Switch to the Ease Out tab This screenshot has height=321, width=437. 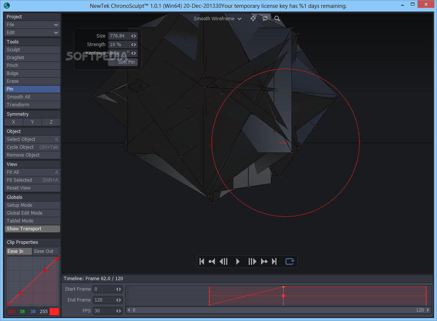46,251
